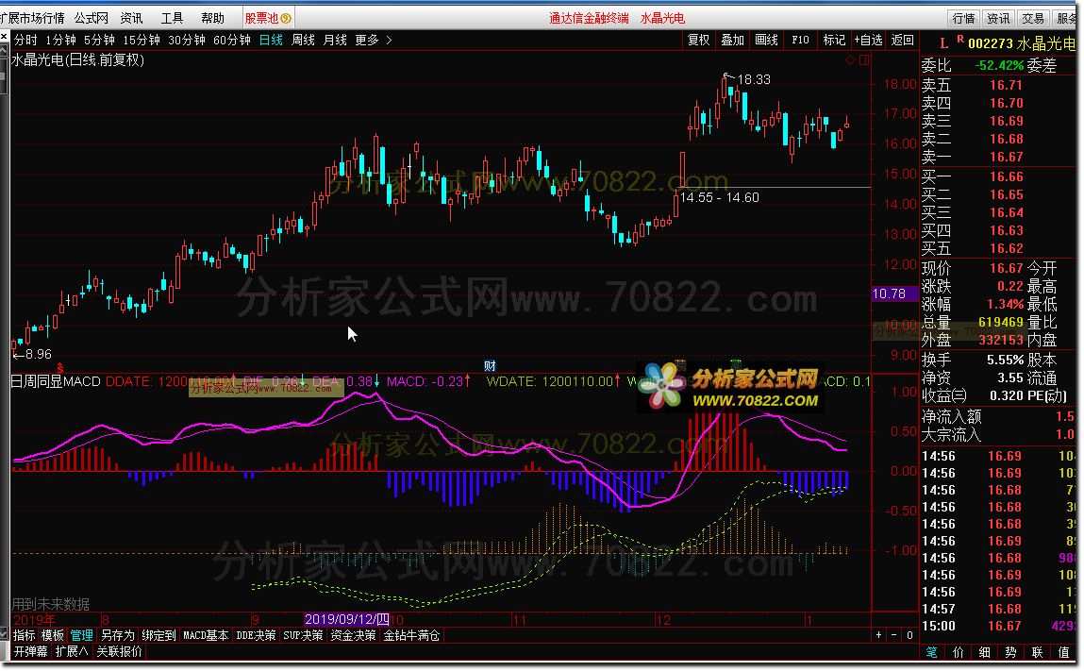
Task: Open the 资讯 menu in menu bar
Action: click(x=131, y=18)
